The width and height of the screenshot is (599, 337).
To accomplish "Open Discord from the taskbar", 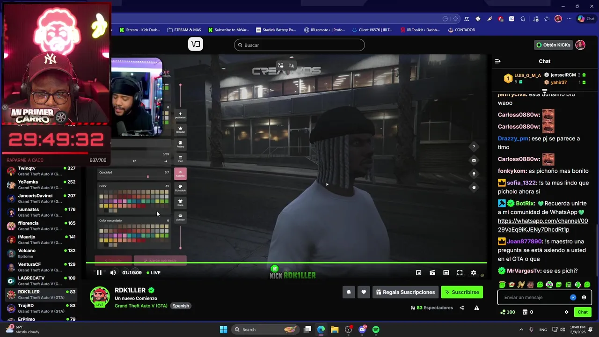I will tap(362, 330).
